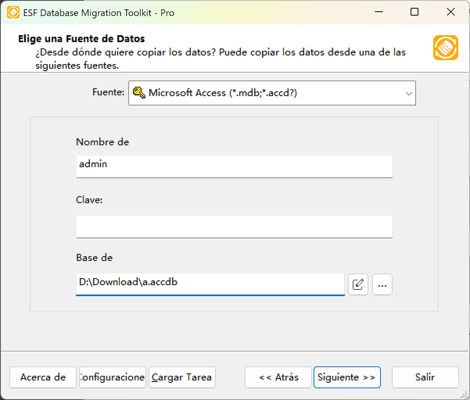Open the Acerca de dialog
Viewport: 470px width, 400px height.
pos(43,377)
